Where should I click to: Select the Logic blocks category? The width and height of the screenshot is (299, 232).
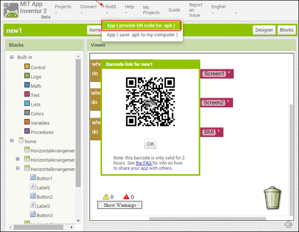coord(36,77)
